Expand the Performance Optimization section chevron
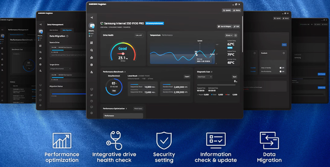This screenshot has width=330, height=167. pyautogui.click(x=126, y=109)
